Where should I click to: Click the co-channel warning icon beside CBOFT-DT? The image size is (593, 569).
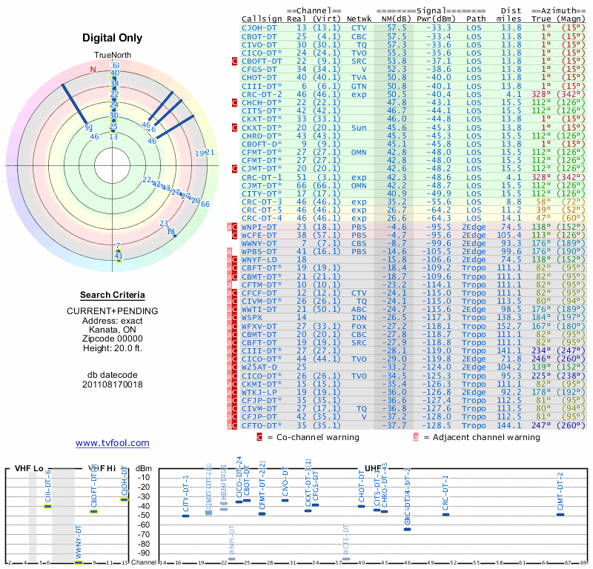pos(235,61)
